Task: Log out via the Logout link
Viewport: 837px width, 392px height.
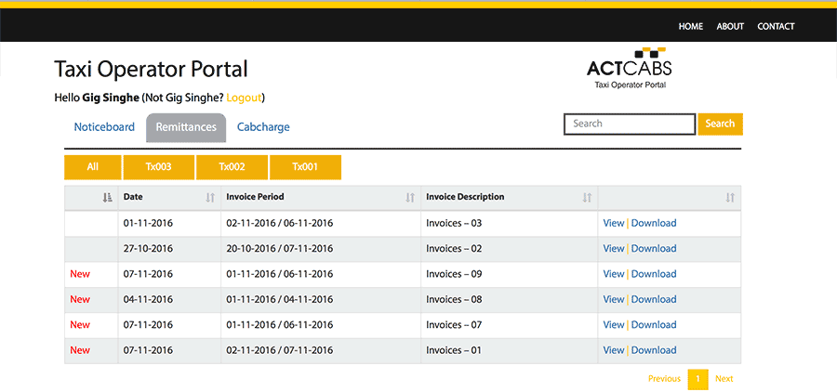Action: point(245,98)
